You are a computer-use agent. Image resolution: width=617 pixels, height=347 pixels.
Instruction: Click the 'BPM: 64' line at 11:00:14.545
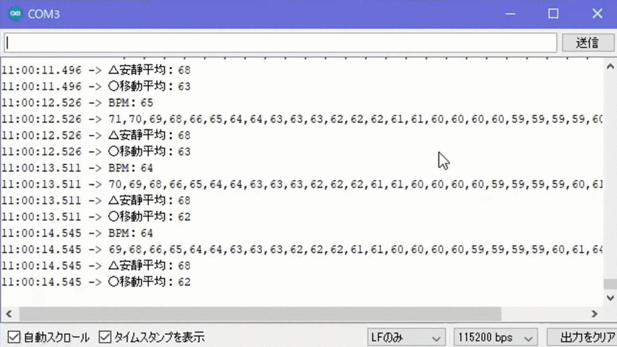(x=77, y=233)
